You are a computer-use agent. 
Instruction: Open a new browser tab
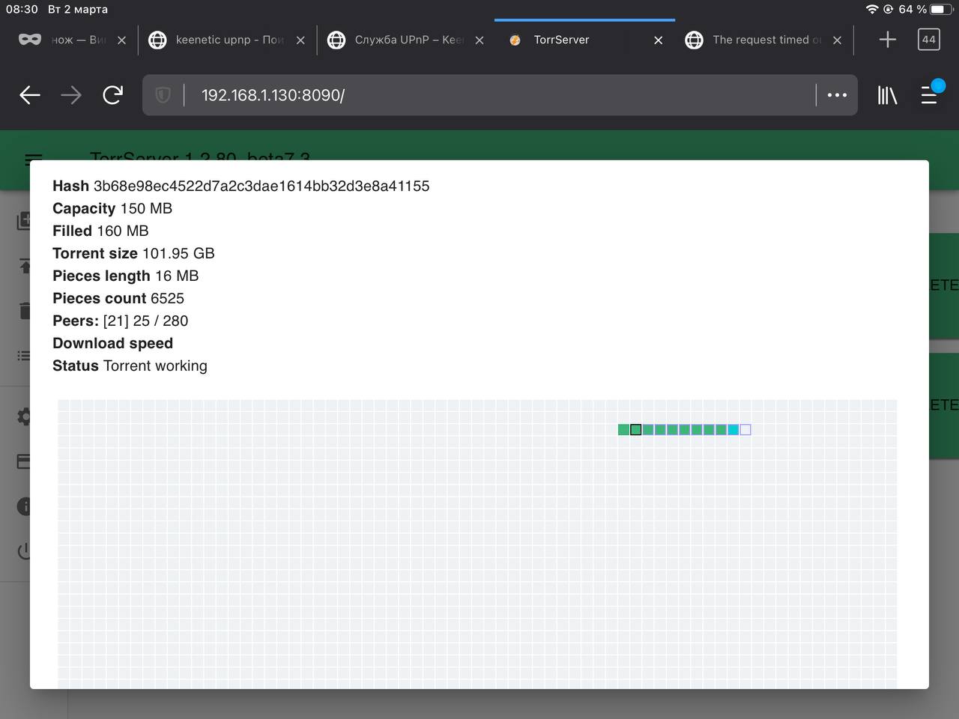[887, 40]
